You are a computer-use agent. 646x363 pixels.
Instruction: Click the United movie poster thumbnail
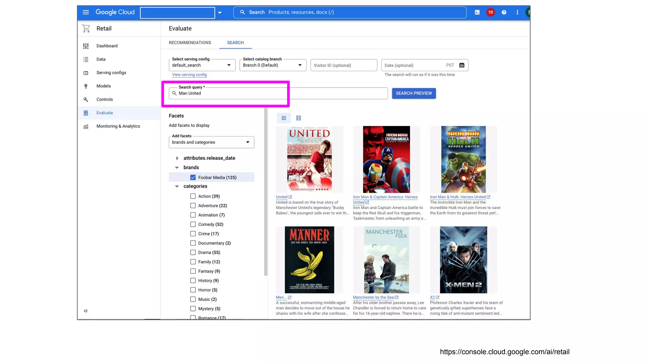pos(309,159)
